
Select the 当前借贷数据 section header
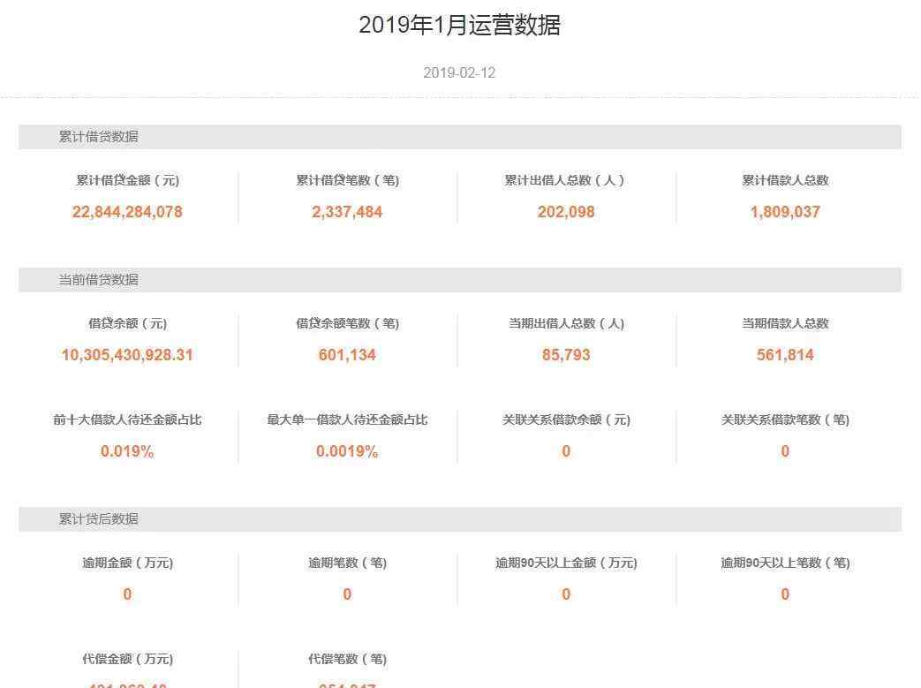pos(98,280)
